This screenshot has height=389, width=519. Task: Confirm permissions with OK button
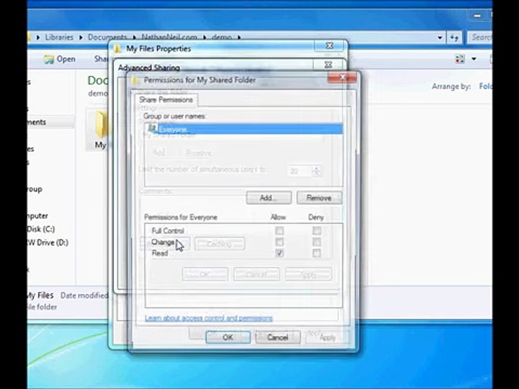pyautogui.click(x=228, y=337)
